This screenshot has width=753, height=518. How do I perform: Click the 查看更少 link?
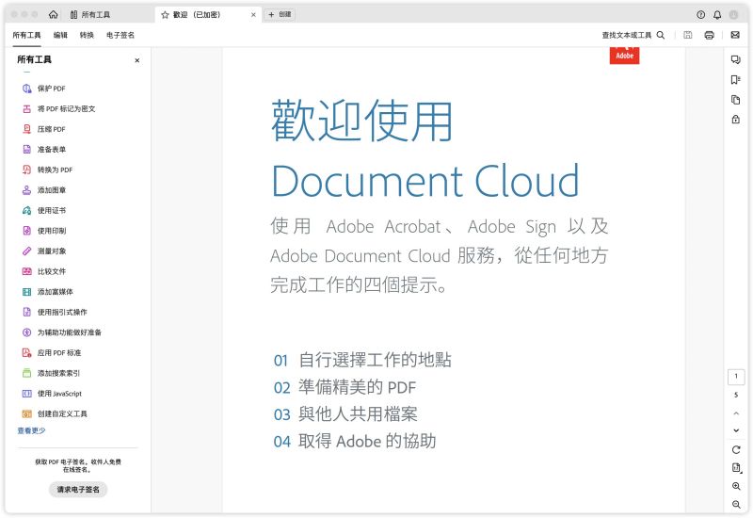pos(31,430)
